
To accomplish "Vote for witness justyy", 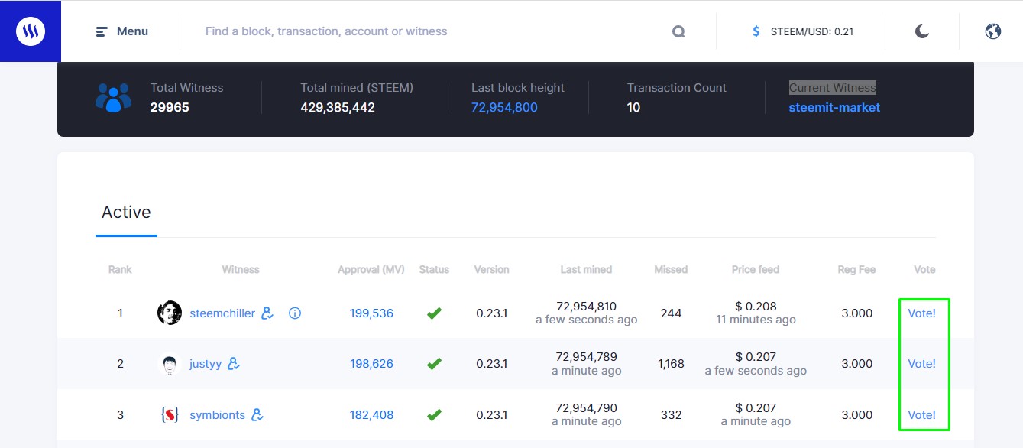I will coord(921,364).
